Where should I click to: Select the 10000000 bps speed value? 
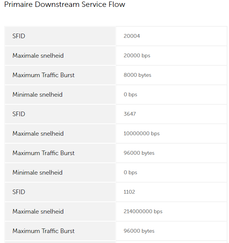point(141,134)
